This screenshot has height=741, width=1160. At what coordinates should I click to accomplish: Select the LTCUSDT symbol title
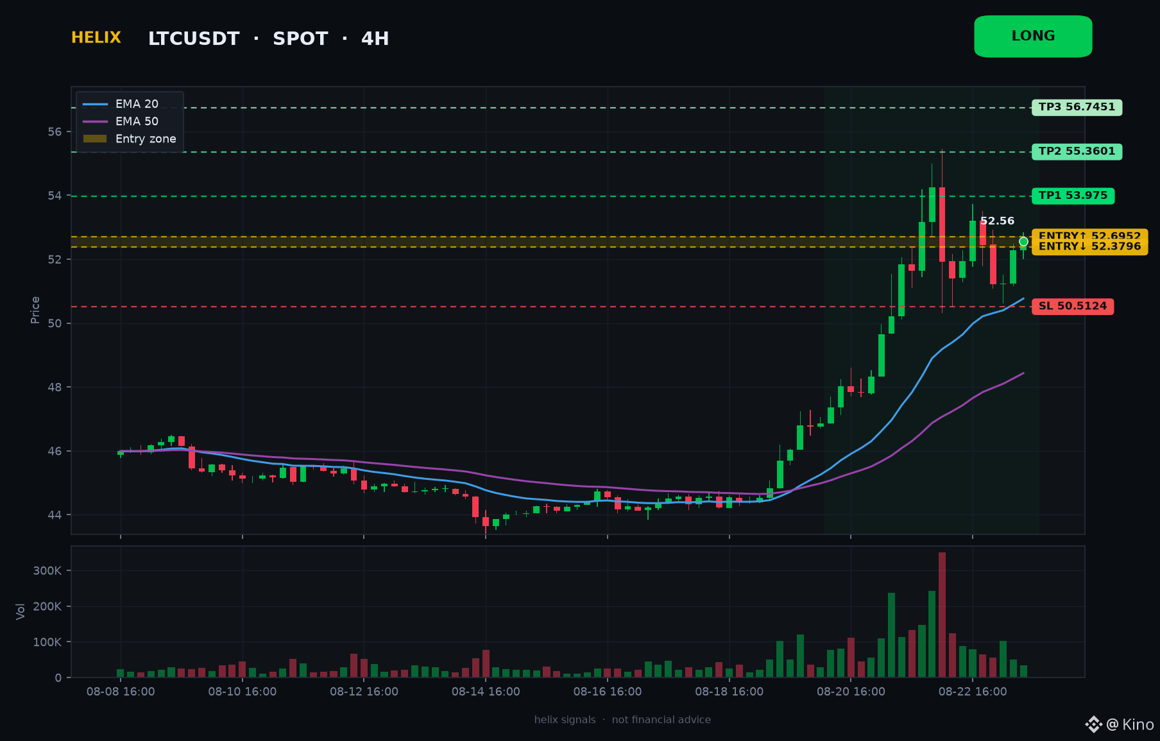(194, 38)
